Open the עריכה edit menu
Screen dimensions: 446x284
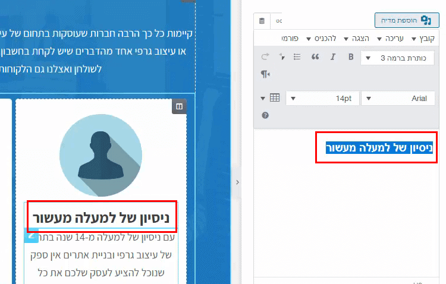390,39
